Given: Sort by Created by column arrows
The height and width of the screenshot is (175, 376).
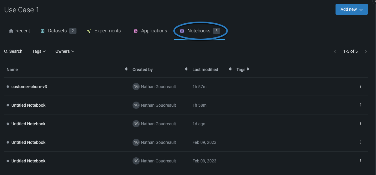Looking at the screenshot, I should click(x=187, y=69).
